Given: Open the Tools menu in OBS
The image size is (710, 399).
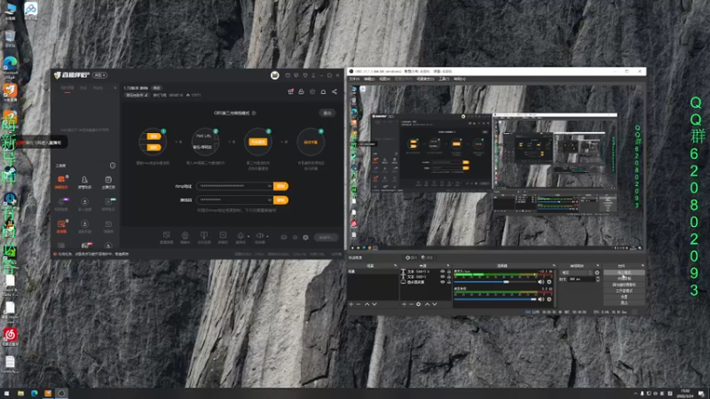Looking at the screenshot, I should point(445,79).
